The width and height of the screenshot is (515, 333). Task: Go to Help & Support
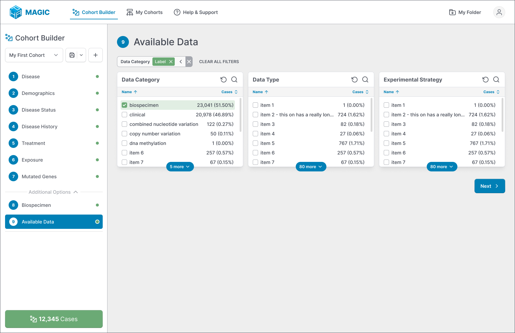[x=196, y=12]
